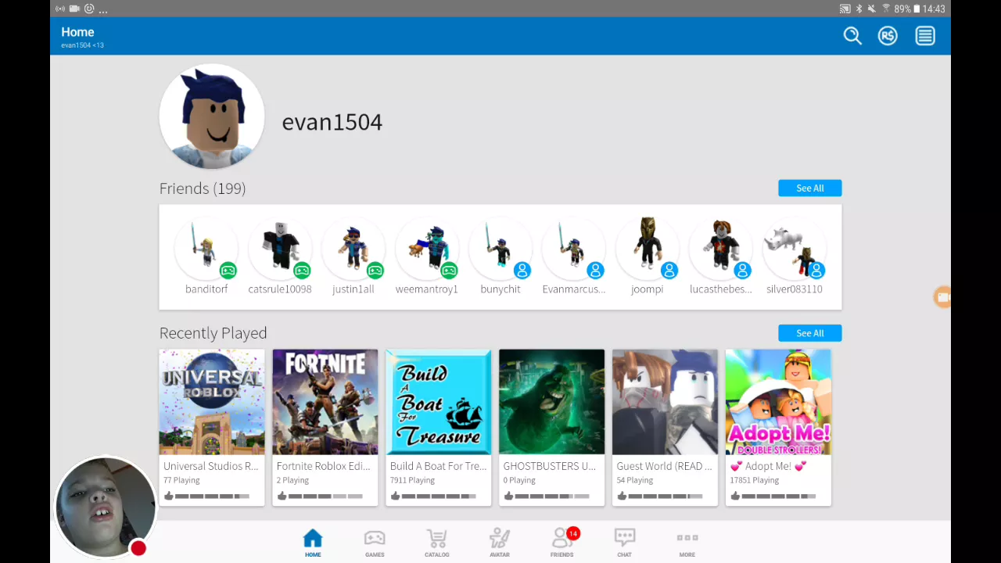Tap the Home tab in bottom bar

(313, 543)
